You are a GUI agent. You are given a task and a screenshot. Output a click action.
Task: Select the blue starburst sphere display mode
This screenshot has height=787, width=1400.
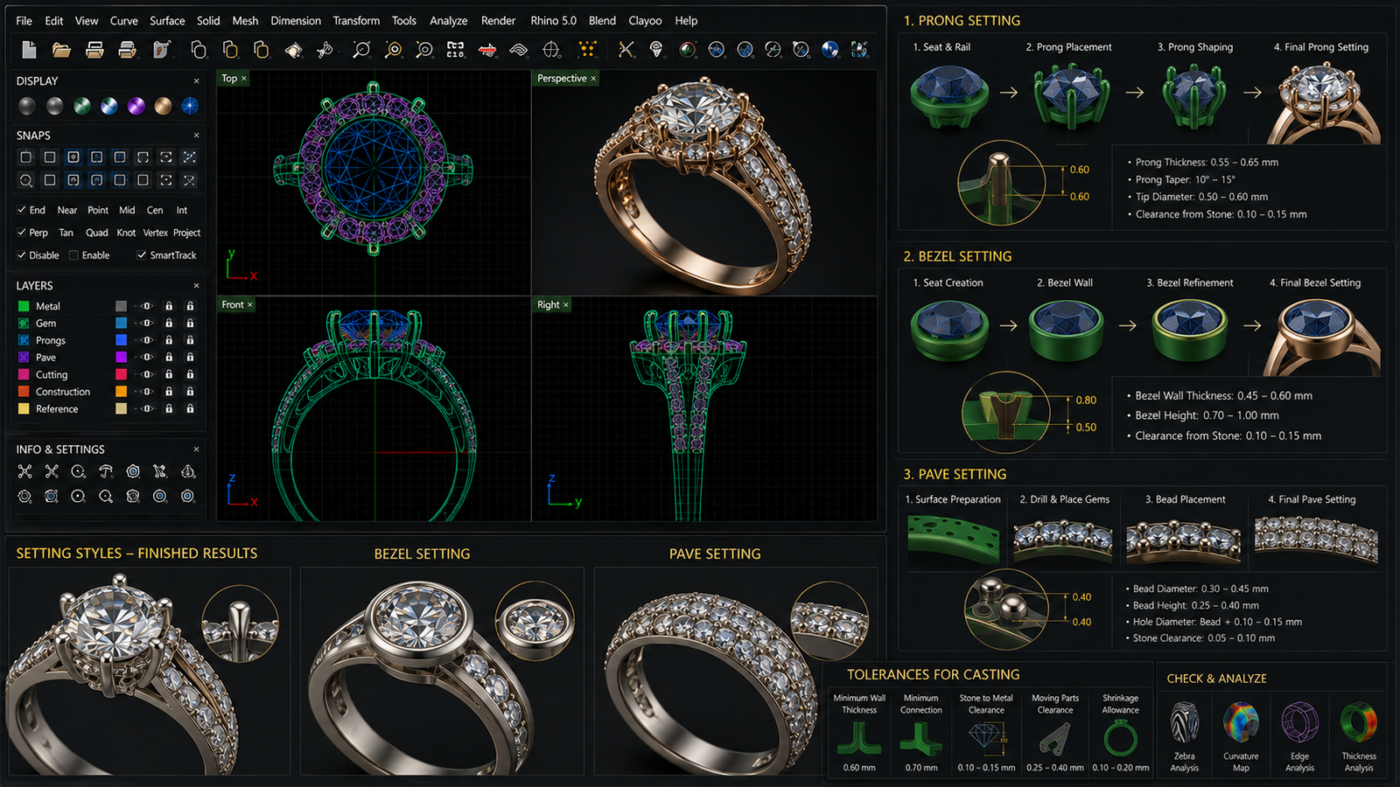click(x=190, y=106)
